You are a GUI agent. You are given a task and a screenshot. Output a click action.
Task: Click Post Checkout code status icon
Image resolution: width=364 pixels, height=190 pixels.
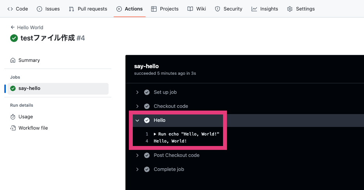[x=147, y=155]
